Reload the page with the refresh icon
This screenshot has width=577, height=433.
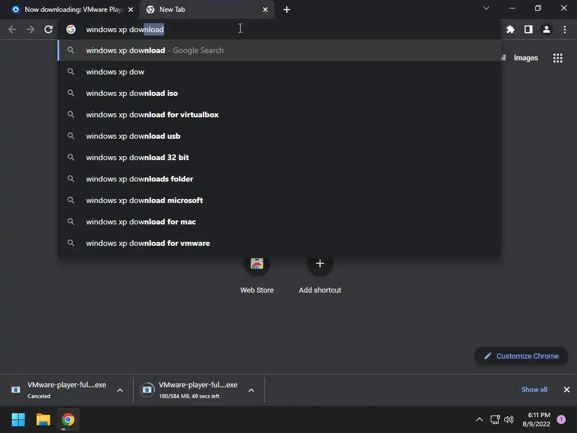(x=48, y=29)
